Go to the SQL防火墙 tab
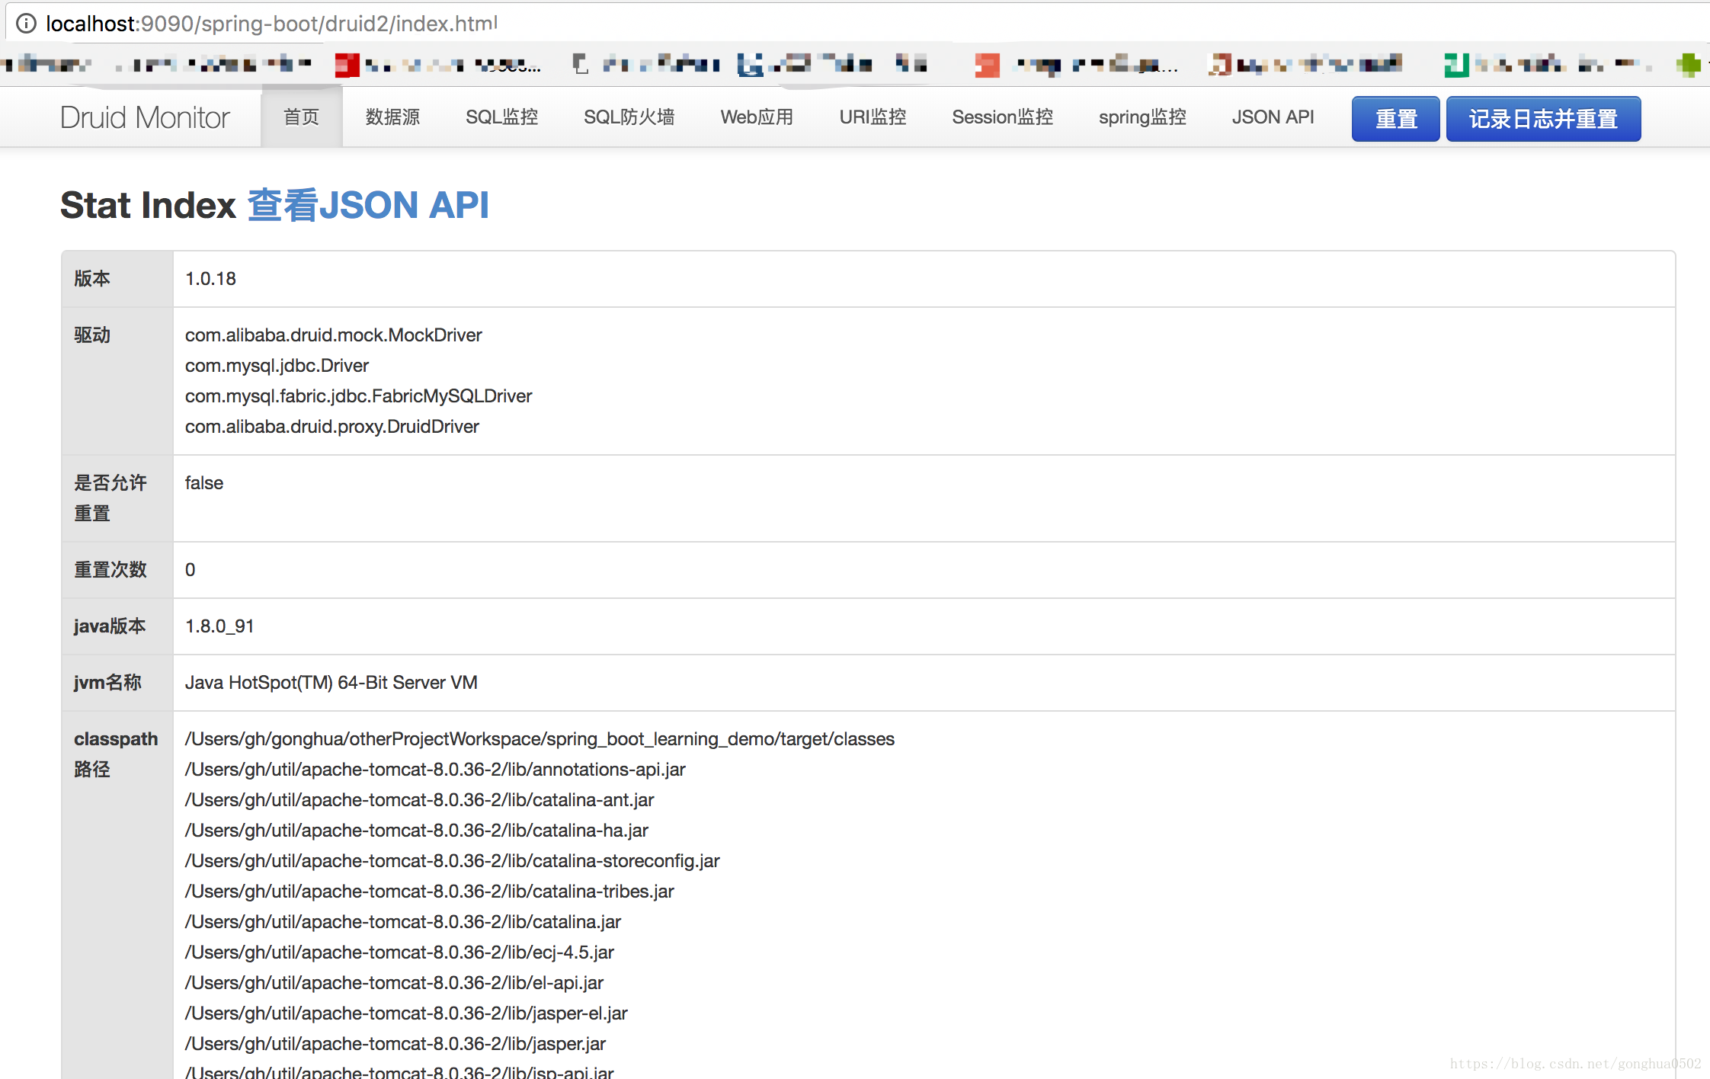 tap(629, 117)
